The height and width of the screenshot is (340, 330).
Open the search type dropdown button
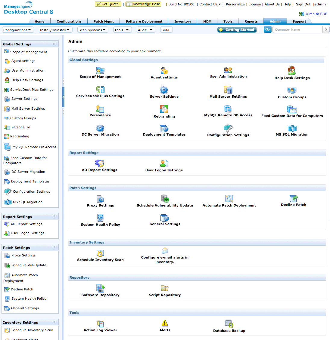click(267, 29)
